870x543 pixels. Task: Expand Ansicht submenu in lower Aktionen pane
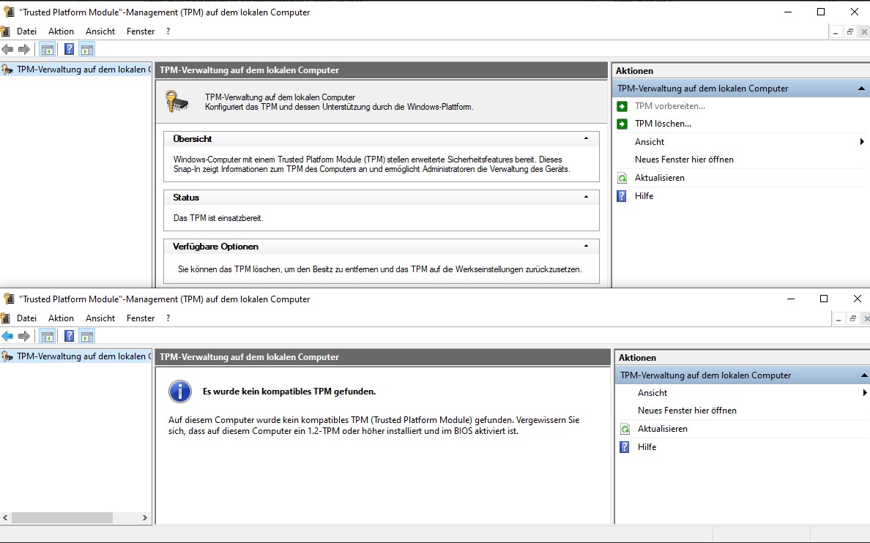point(865,393)
